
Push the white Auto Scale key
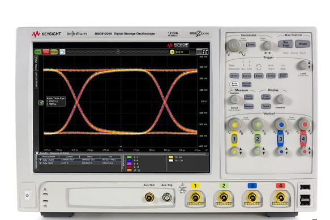(234, 85)
